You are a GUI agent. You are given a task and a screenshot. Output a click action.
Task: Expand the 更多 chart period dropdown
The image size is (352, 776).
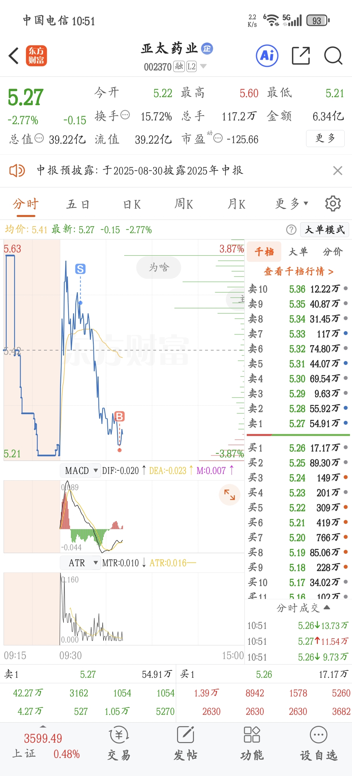[291, 204]
